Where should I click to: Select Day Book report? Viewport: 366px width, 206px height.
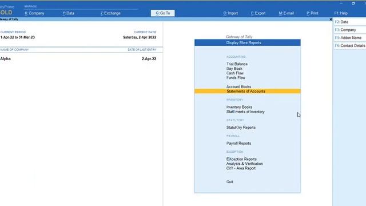coord(234,69)
